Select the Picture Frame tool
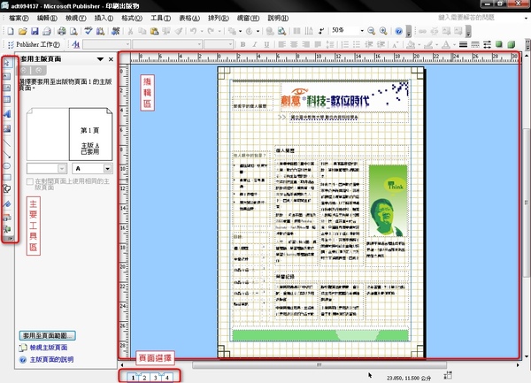The image size is (531, 383). (x=7, y=88)
